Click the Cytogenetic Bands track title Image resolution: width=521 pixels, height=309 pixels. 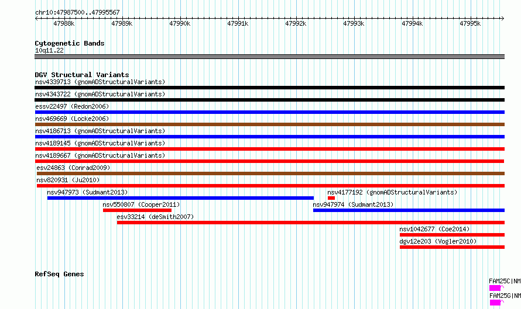click(x=70, y=43)
